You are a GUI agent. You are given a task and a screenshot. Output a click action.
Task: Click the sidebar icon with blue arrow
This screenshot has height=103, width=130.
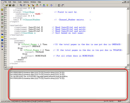click(2, 46)
